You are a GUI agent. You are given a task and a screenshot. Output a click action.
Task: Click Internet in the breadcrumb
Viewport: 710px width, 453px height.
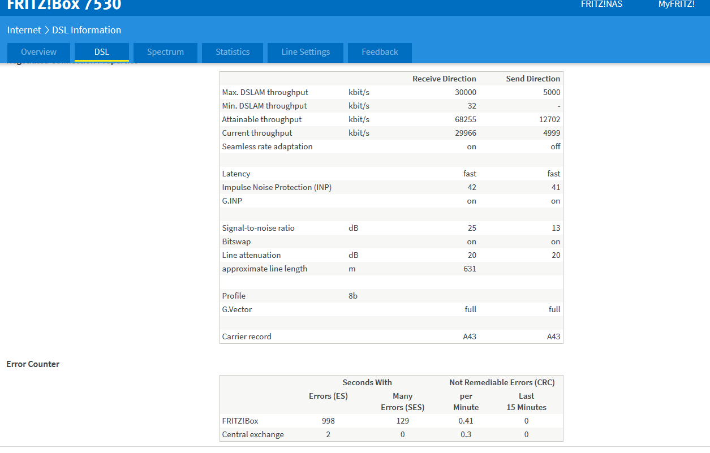coord(24,30)
